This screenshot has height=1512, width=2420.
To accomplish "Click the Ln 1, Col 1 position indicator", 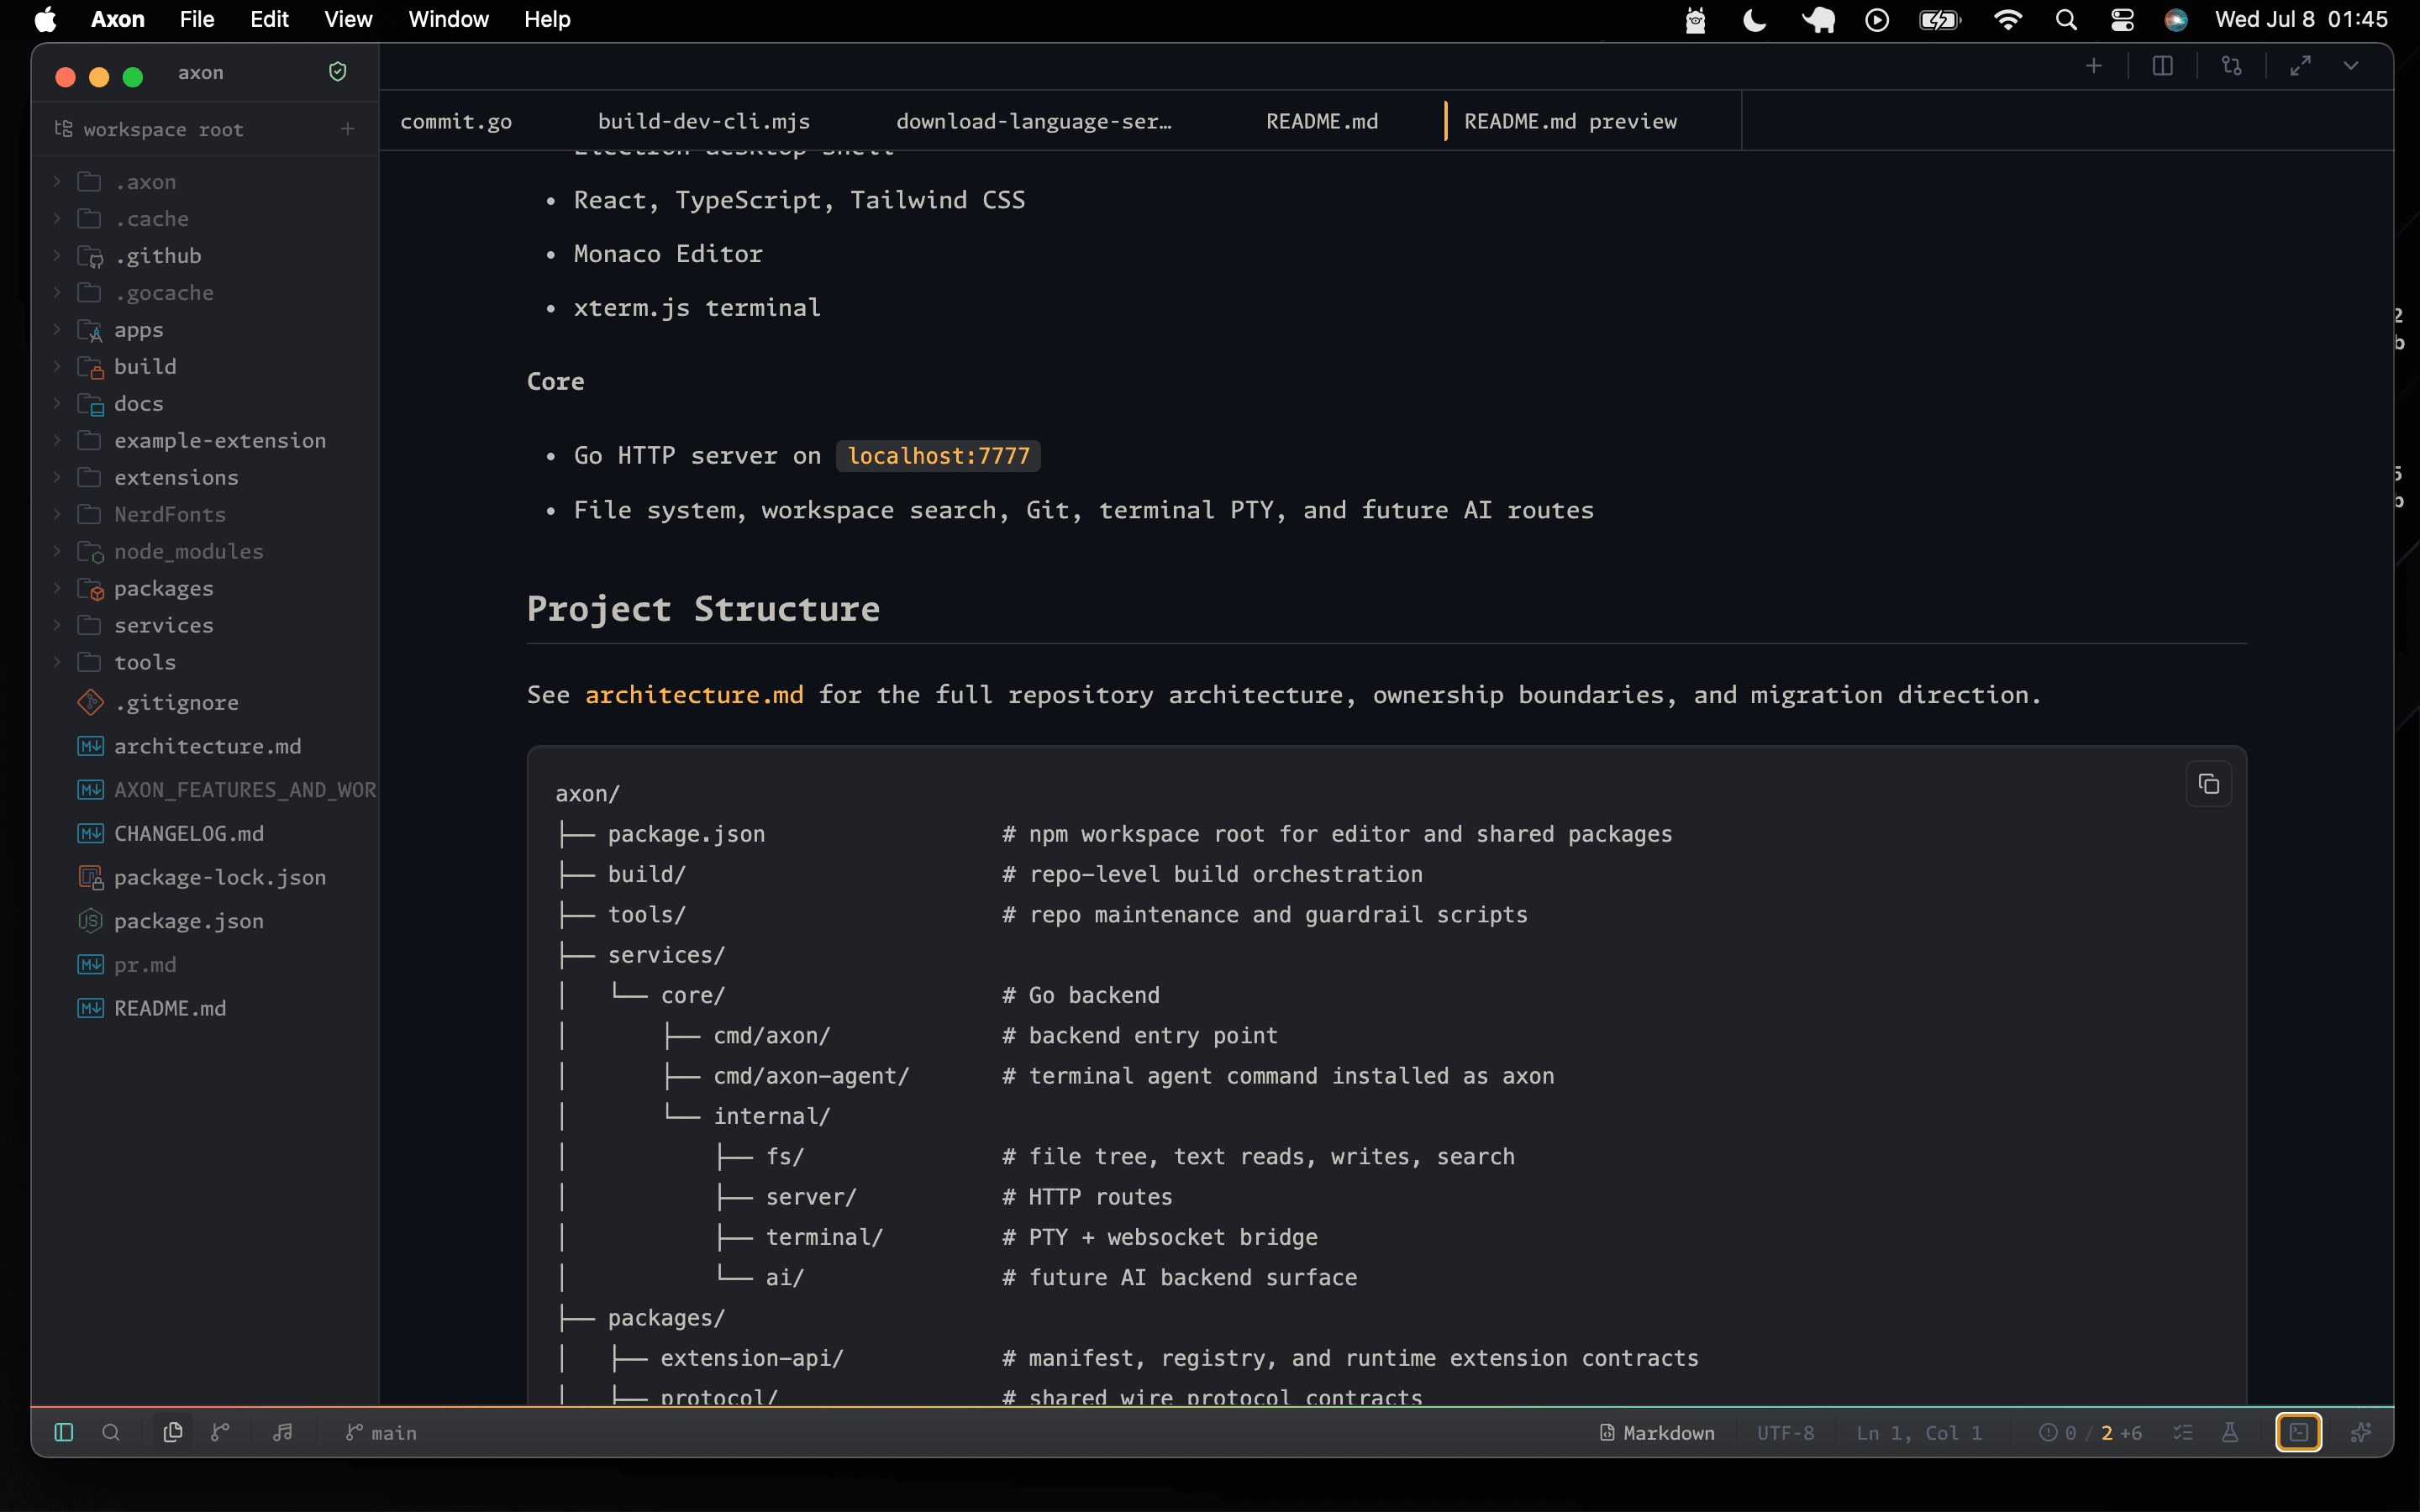I will (x=1919, y=1432).
